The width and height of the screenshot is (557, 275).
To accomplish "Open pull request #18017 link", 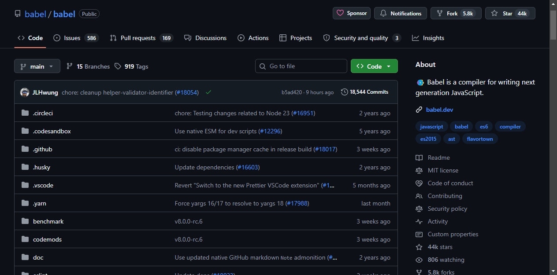I will click(x=325, y=149).
